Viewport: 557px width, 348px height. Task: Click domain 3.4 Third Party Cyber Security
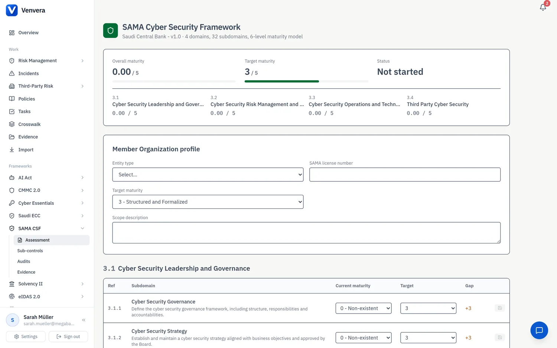(438, 105)
